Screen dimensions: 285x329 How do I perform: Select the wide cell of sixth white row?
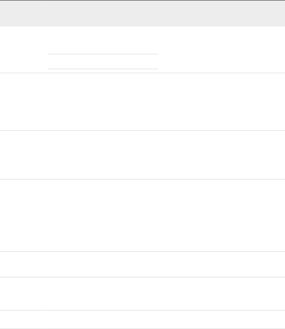[x=165, y=293]
